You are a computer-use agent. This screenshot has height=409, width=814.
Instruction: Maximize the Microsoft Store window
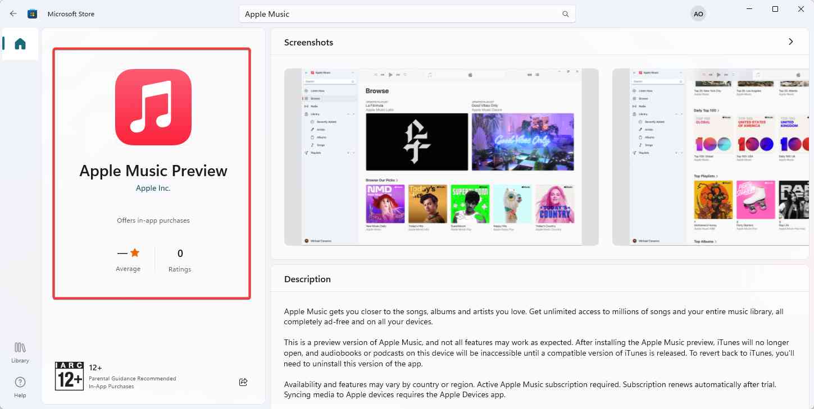(775, 9)
